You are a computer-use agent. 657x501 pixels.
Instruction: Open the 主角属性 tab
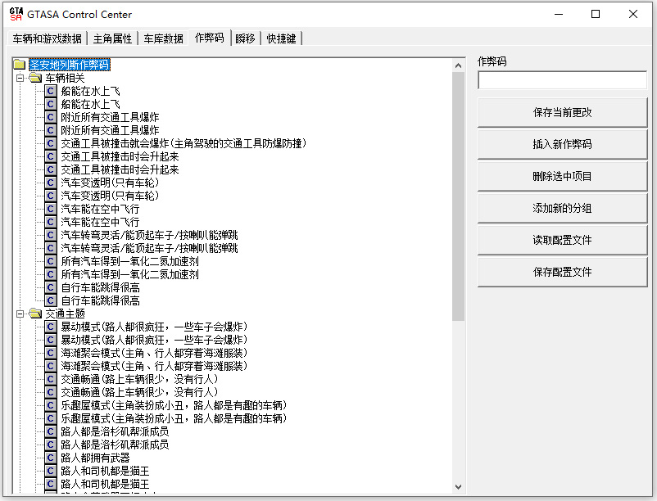(x=112, y=38)
